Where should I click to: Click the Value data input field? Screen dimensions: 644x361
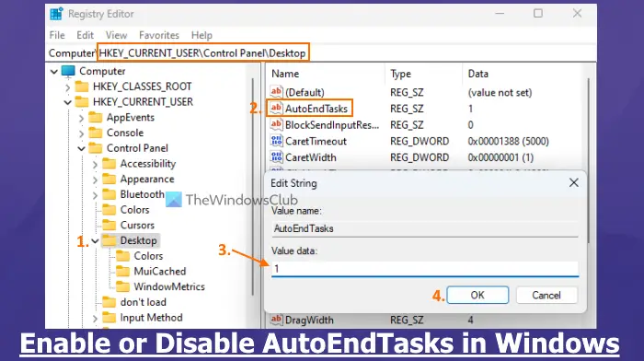point(425,269)
